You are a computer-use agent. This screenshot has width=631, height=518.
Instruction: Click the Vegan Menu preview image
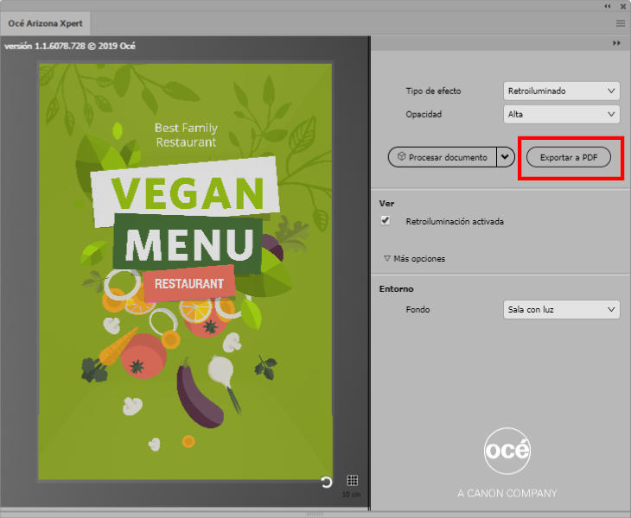click(186, 271)
